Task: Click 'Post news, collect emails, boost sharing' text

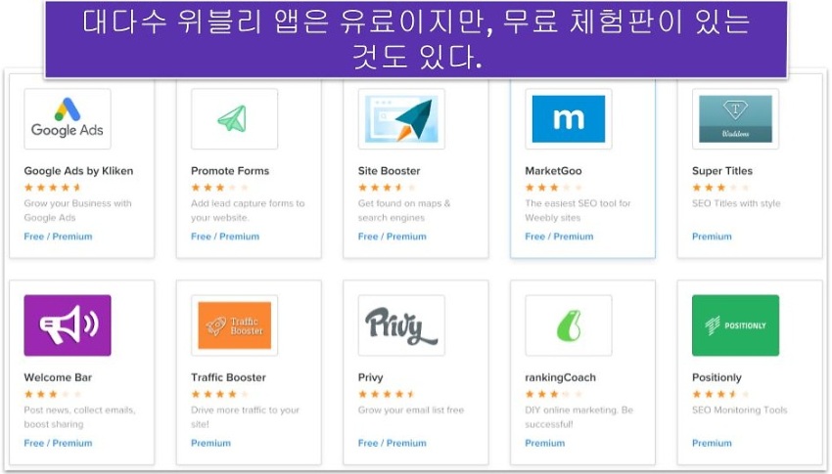Action: coord(79,416)
